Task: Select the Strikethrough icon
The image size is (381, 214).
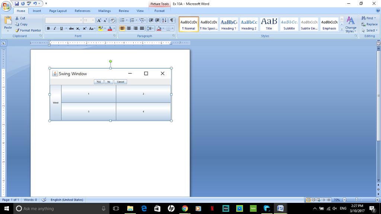Action: pyautogui.click(x=71, y=28)
